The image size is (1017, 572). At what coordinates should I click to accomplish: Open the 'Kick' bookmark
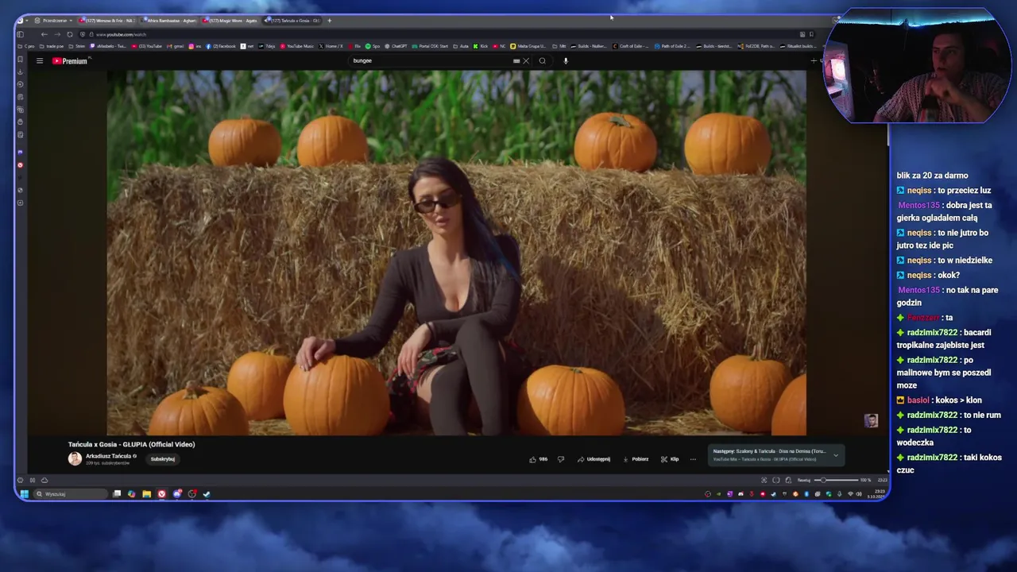pos(481,46)
